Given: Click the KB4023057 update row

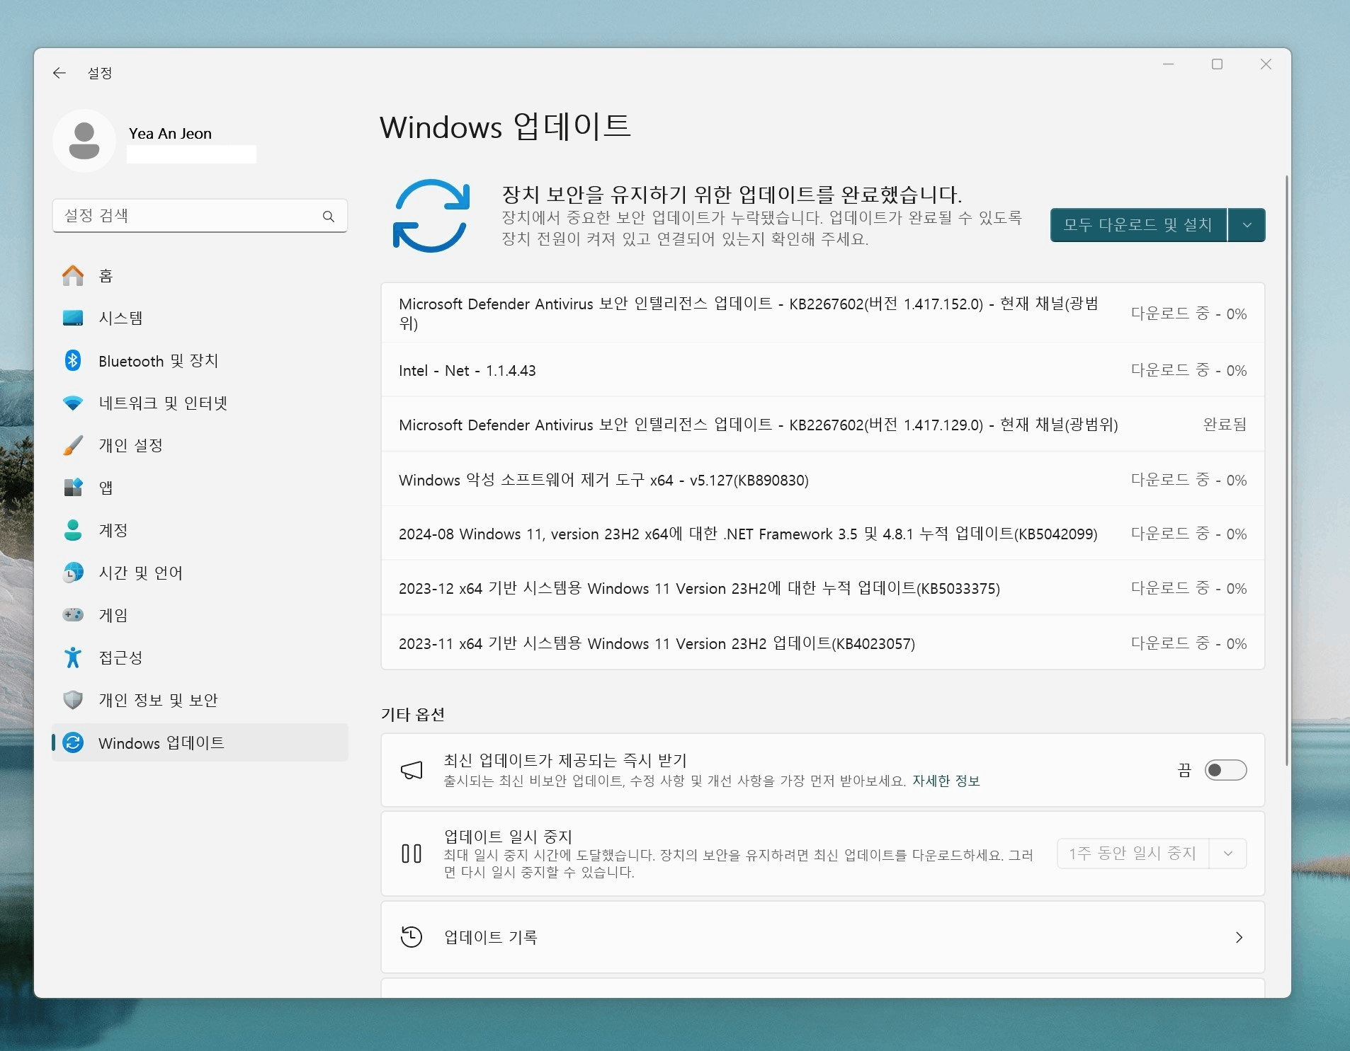Looking at the screenshot, I should tap(823, 643).
